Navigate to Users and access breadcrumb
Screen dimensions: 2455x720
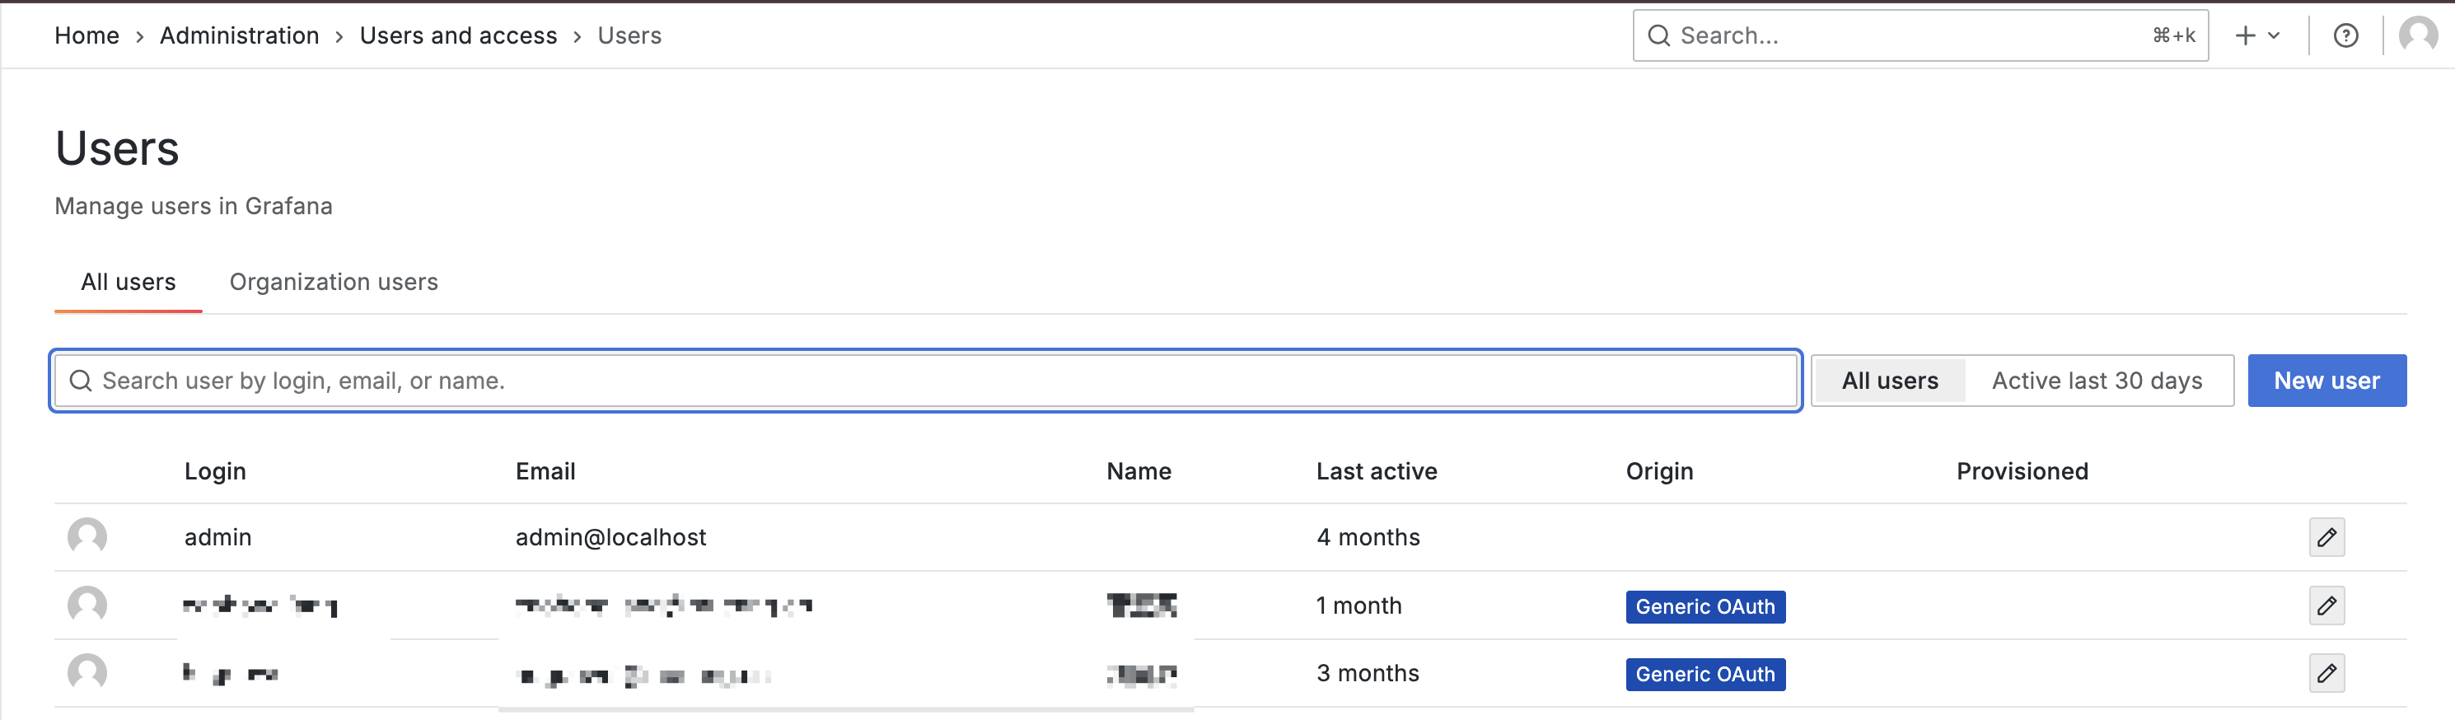458,36
